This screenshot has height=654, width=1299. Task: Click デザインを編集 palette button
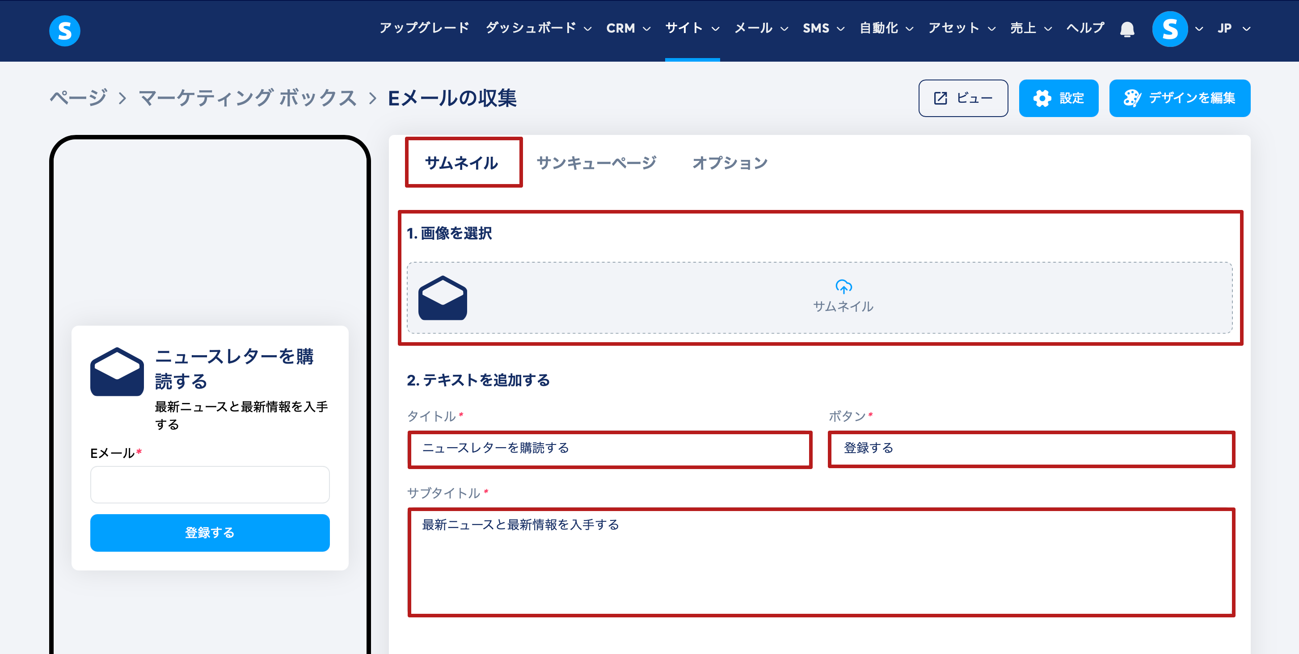pos(1179,98)
